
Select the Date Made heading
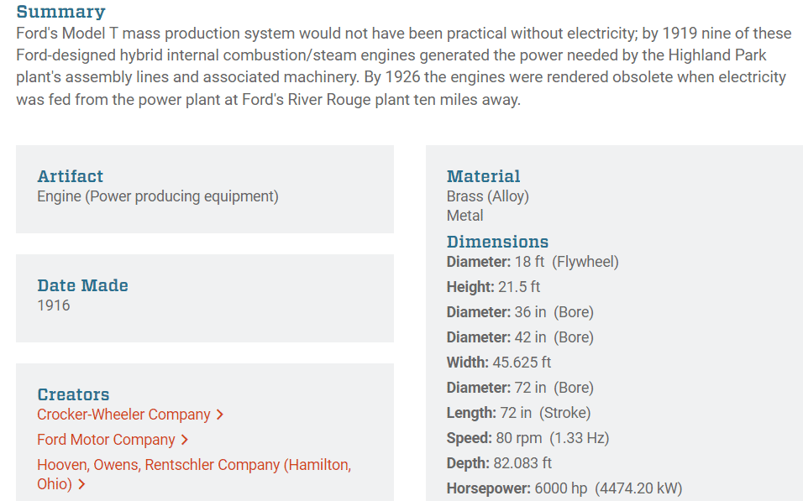coord(82,285)
